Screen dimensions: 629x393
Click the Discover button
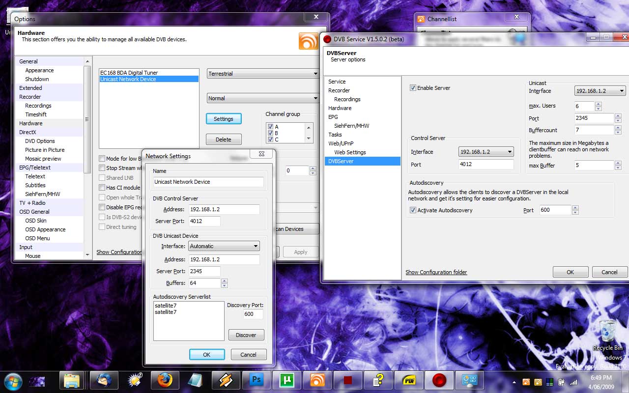click(x=246, y=335)
